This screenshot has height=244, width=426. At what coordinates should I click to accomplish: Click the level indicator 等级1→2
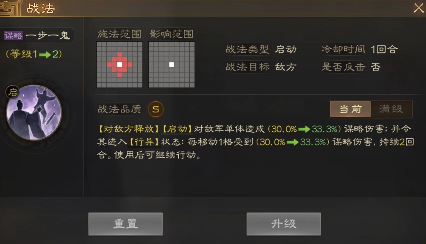34,54
